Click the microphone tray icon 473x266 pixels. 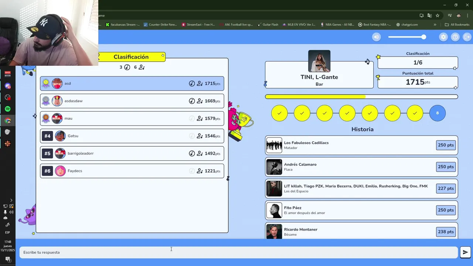click(5, 212)
